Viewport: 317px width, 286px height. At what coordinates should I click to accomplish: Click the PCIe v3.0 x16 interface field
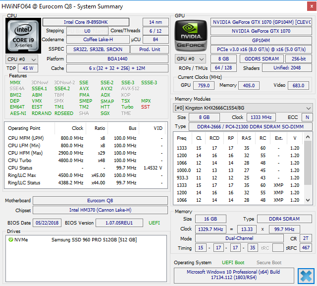tap(261, 50)
